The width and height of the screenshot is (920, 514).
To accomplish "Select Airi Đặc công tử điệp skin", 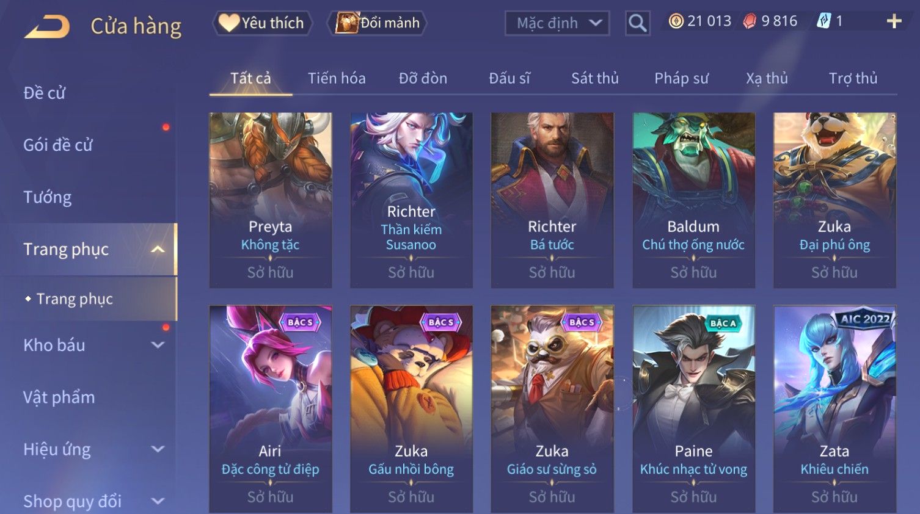I will pyautogui.click(x=271, y=409).
